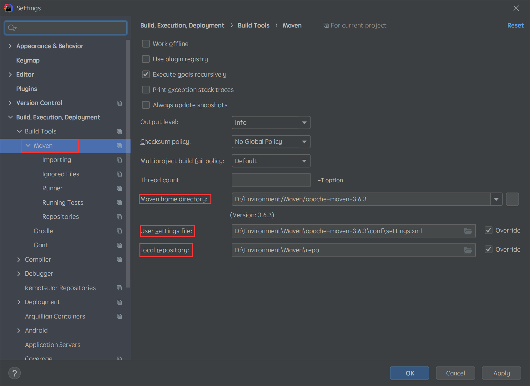The image size is (530, 386).
Task: Select Application Servers in tree
Action: 53,345
